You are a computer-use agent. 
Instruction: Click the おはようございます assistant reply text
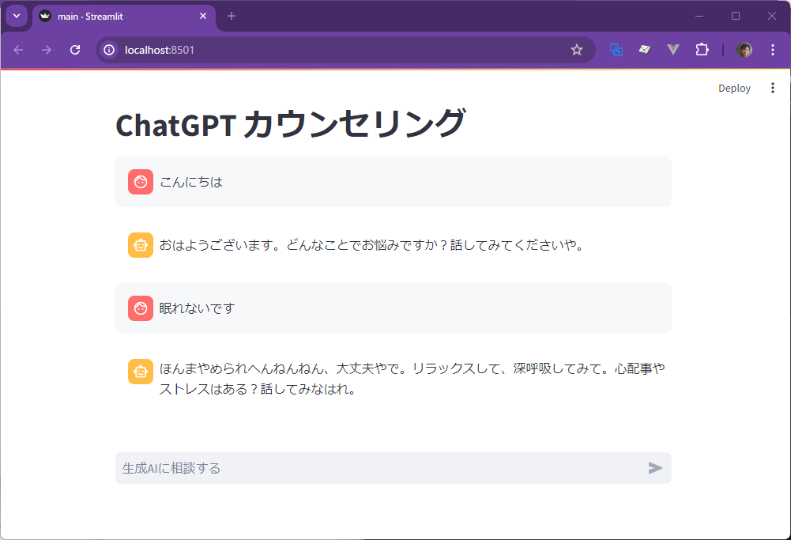[372, 245]
